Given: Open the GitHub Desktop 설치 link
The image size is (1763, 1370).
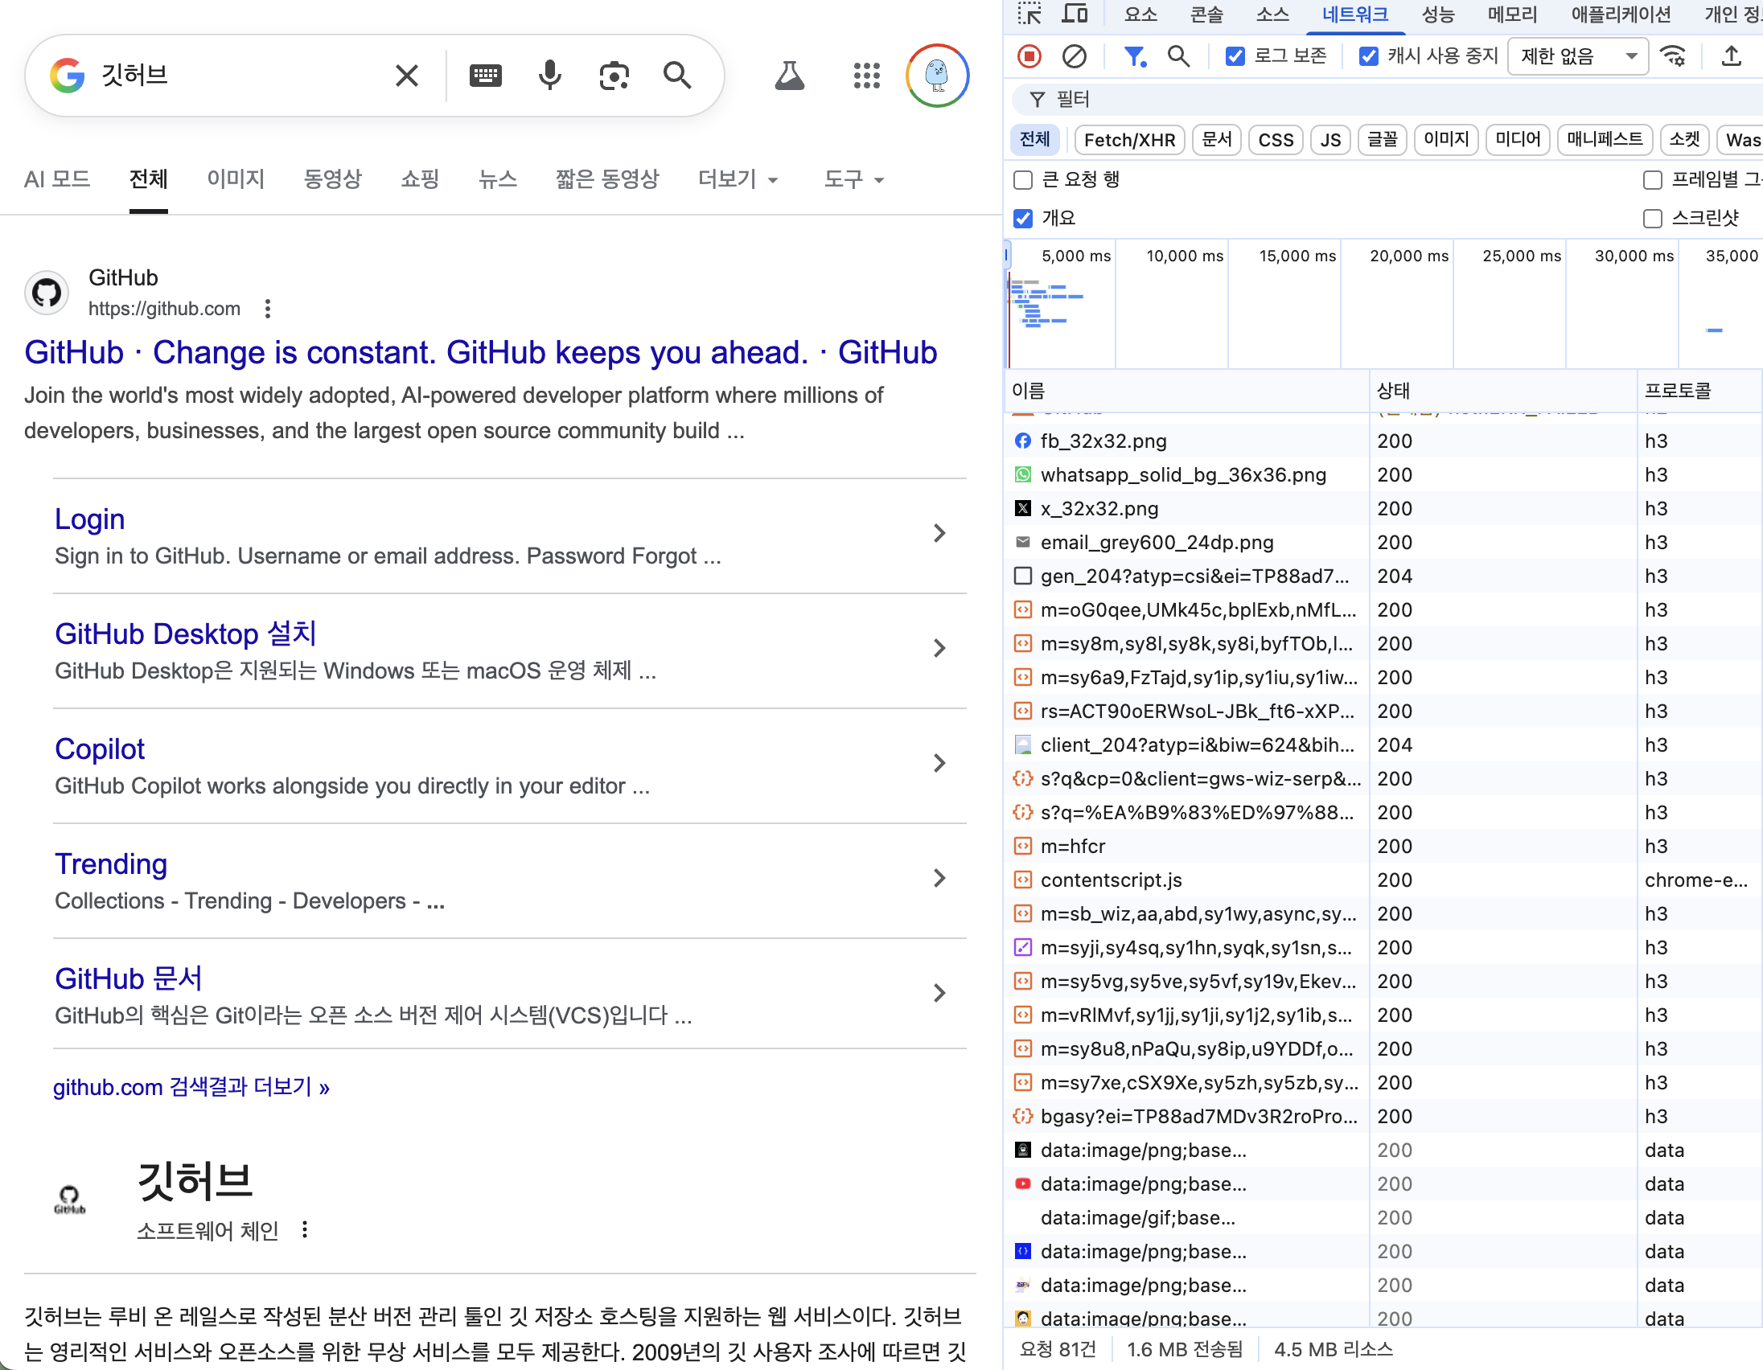Looking at the screenshot, I should pos(186,634).
